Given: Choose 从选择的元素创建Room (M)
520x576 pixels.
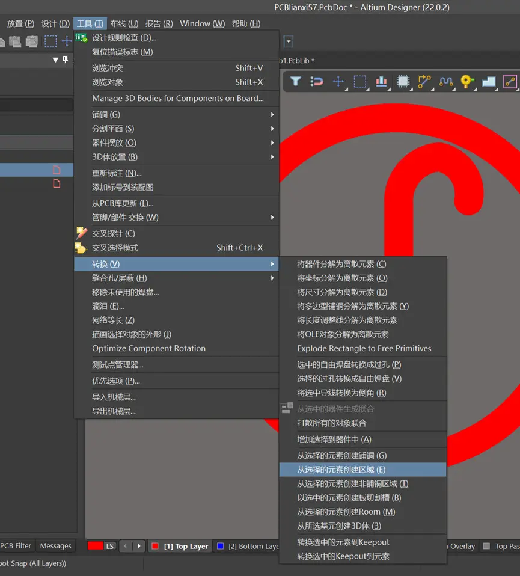Looking at the screenshot, I should click(x=363, y=512).
